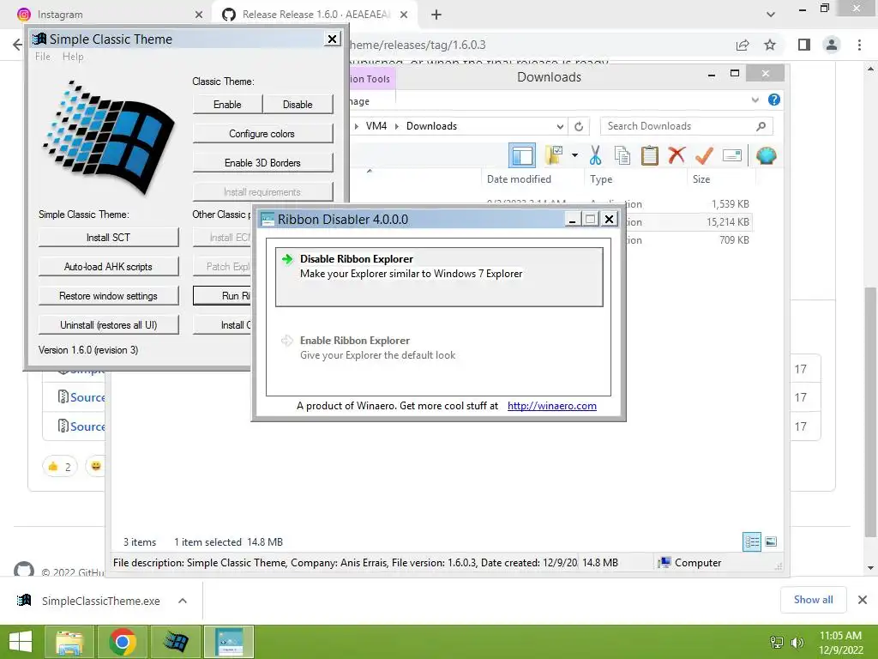Sort by Date modified column
Screen dimensions: 878x659
pos(519,179)
